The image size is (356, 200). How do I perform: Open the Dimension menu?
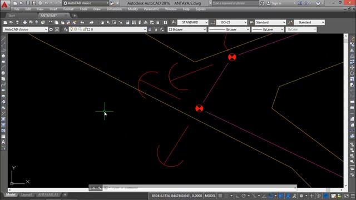pyautogui.click(x=114, y=9)
